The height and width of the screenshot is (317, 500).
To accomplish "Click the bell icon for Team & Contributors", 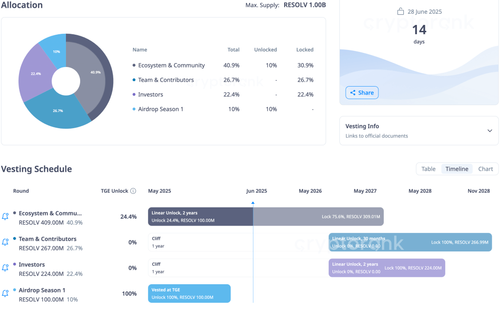I will click(x=5, y=242).
